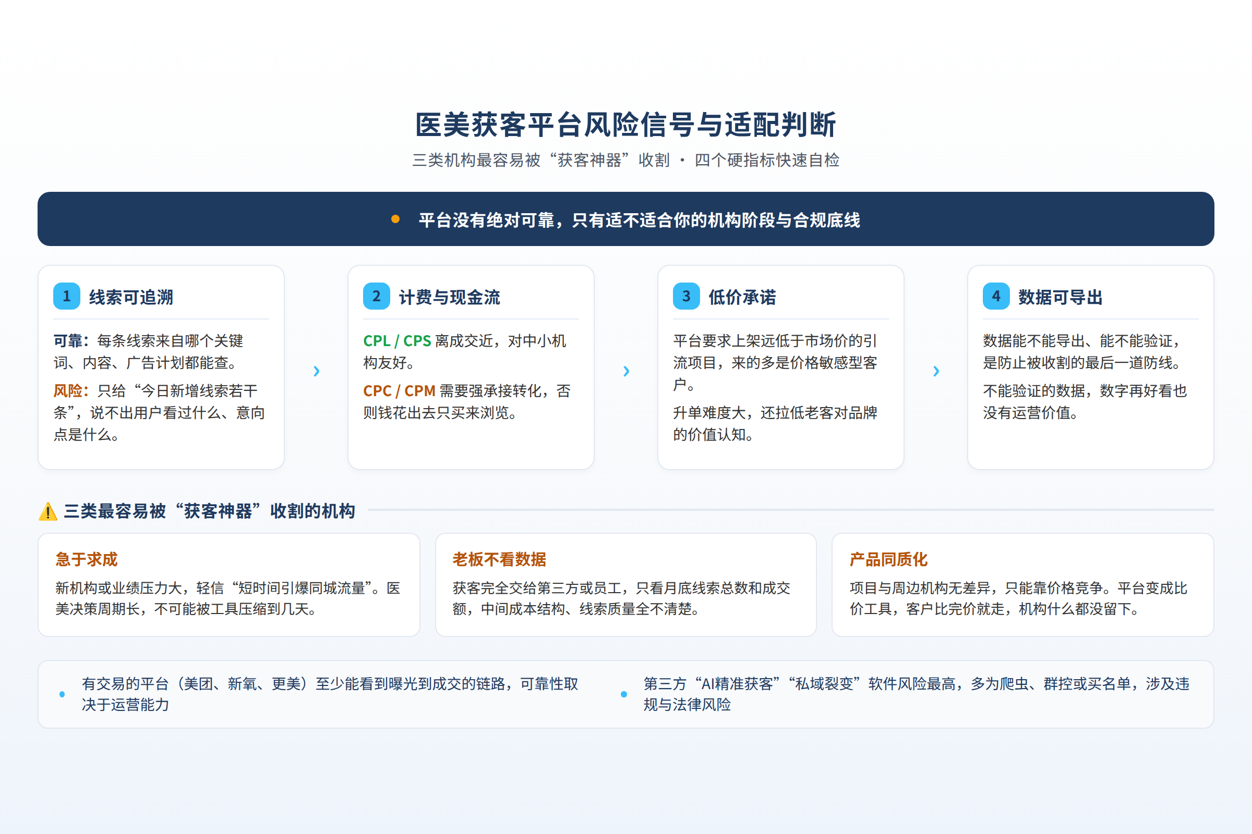Click paragraph 升单难度大，还拉低老客
Viewport: 1252px width, 834px height.
point(775,423)
